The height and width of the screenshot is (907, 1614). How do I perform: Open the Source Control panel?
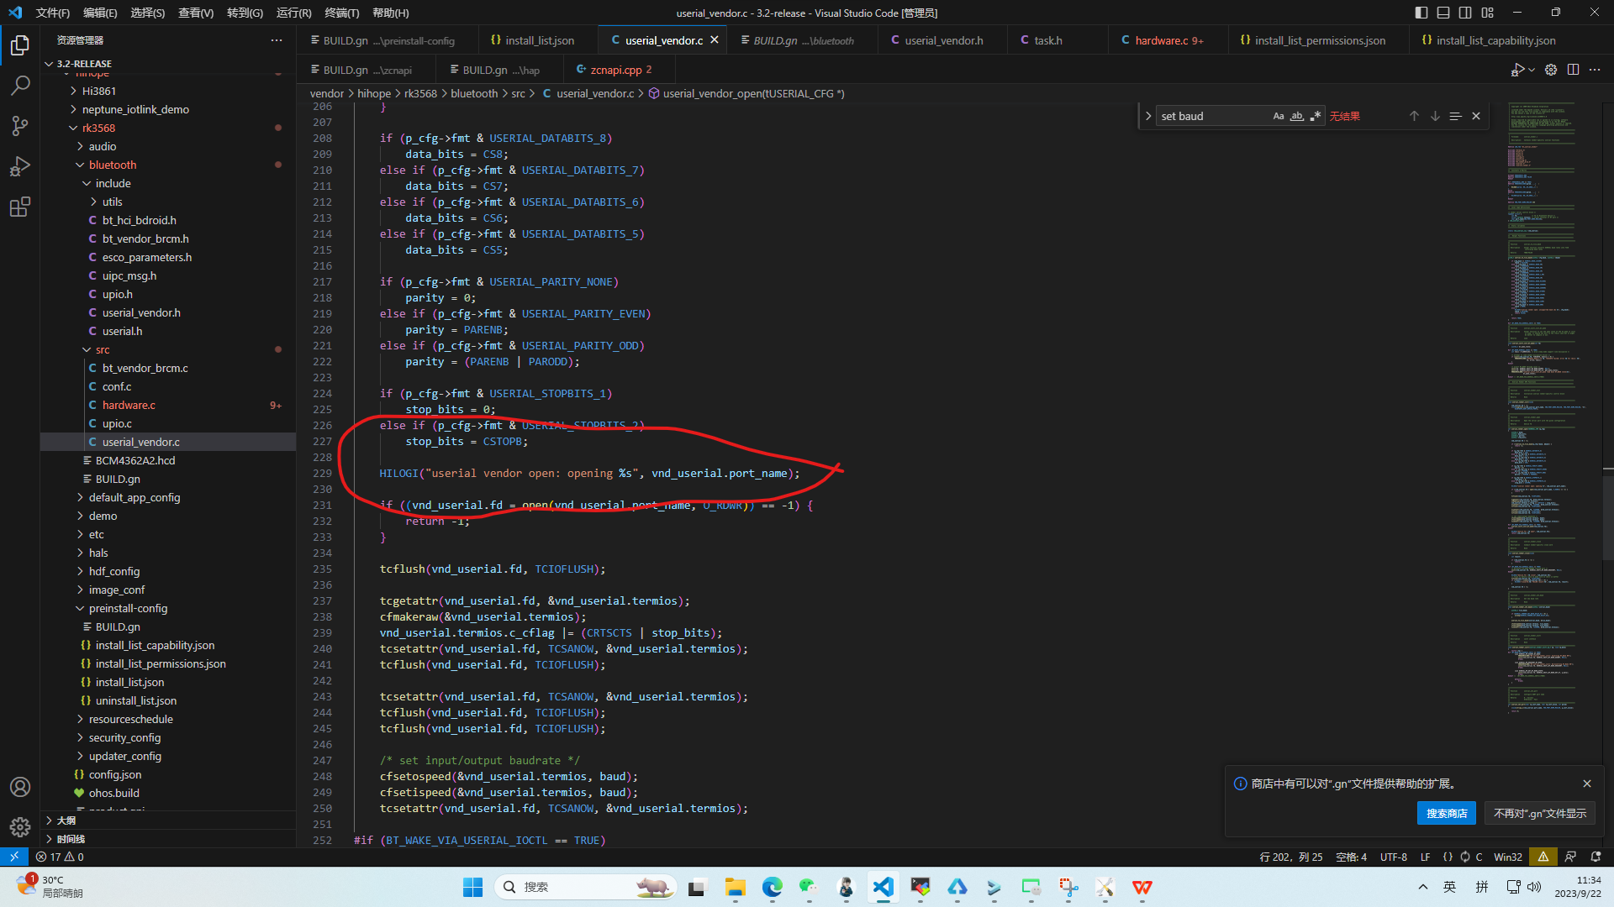pos(20,125)
